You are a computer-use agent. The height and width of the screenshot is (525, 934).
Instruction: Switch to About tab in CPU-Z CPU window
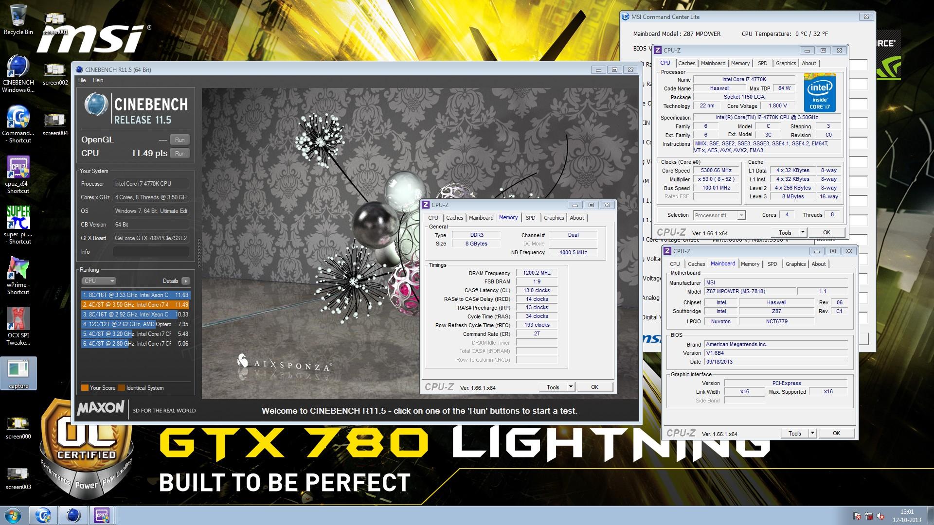[809, 63]
